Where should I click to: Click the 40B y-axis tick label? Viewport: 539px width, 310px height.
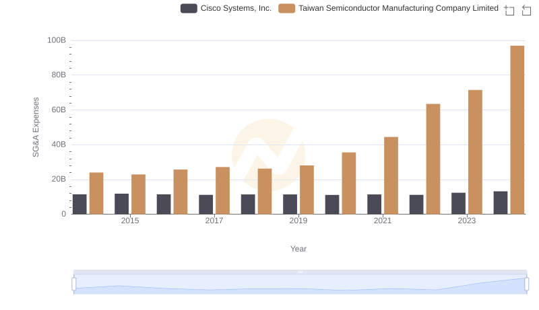click(x=59, y=145)
